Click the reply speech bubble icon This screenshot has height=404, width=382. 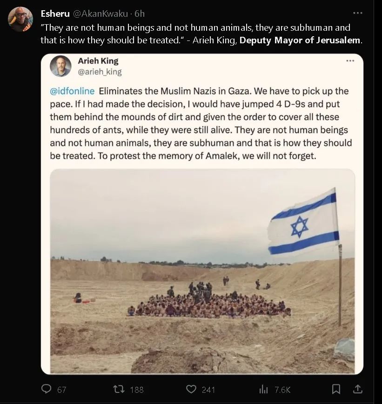(47, 389)
